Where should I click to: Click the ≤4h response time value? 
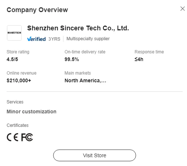pyautogui.click(x=139, y=59)
